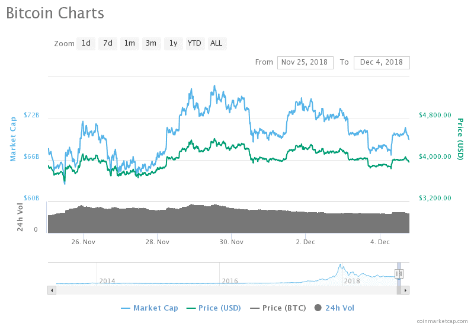Edit the From date field
Viewport: 474px width, 326px height.
(x=305, y=63)
